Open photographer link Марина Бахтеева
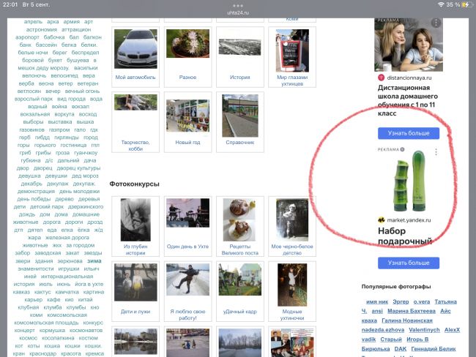This screenshot has width=476, height=357. [412, 311]
